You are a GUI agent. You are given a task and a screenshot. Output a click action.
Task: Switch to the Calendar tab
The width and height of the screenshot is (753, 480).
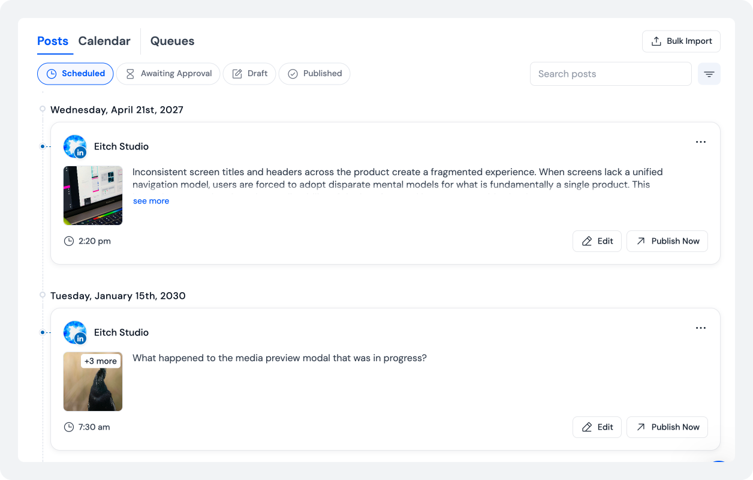(104, 41)
